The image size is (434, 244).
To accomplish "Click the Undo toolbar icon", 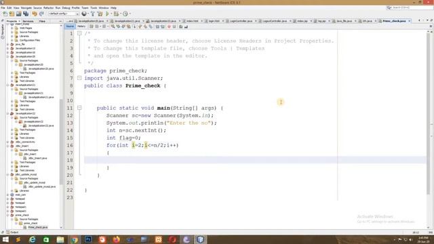I will (35, 14).
